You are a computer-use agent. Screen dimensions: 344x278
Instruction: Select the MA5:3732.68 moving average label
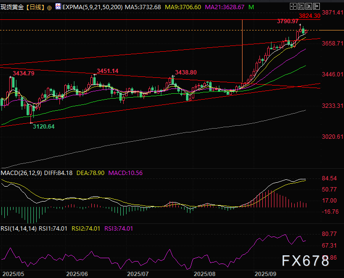click(x=144, y=8)
